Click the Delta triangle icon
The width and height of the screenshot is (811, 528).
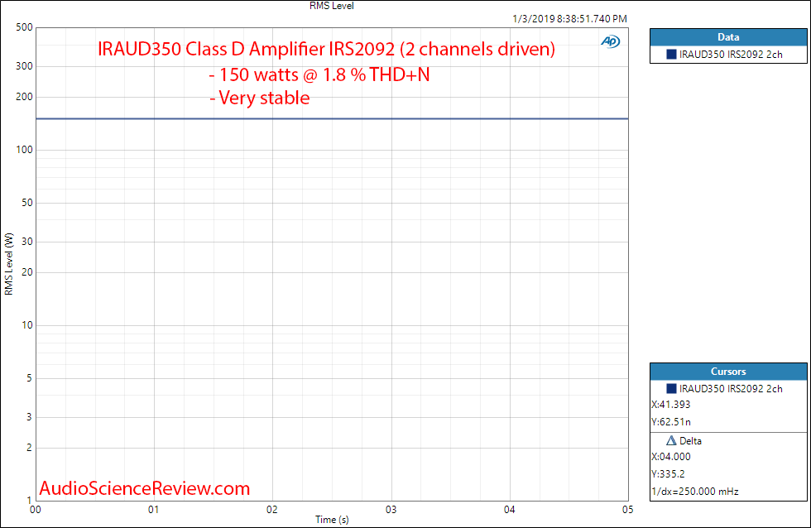coord(671,440)
